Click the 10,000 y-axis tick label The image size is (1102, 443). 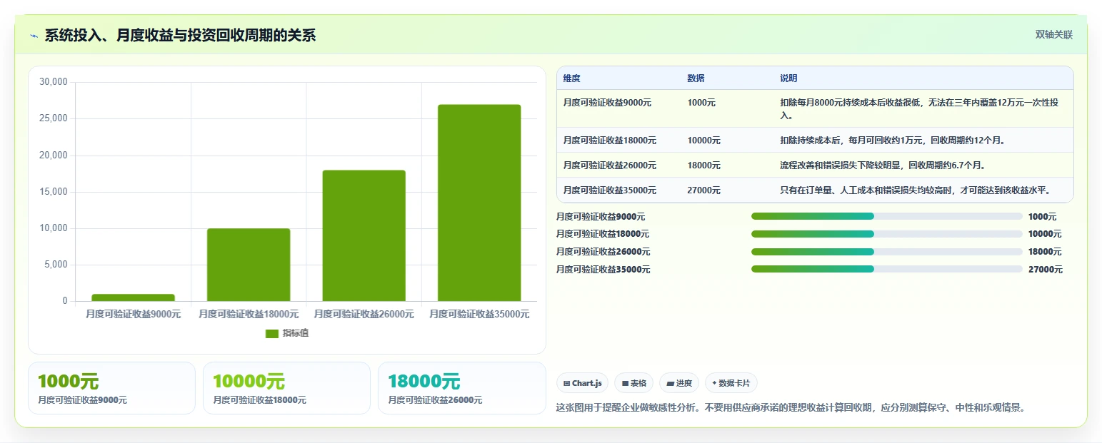pyautogui.click(x=53, y=228)
